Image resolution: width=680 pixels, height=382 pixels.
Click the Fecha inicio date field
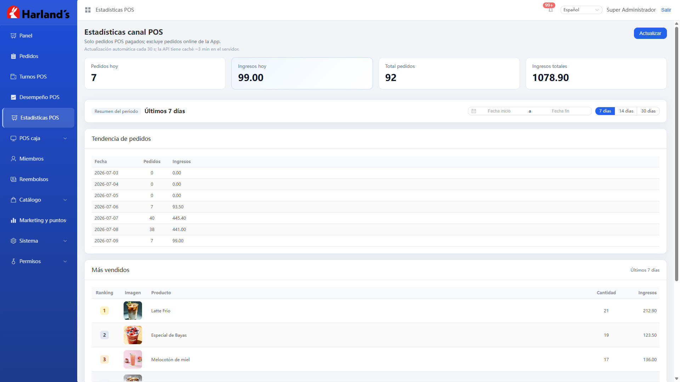point(499,111)
